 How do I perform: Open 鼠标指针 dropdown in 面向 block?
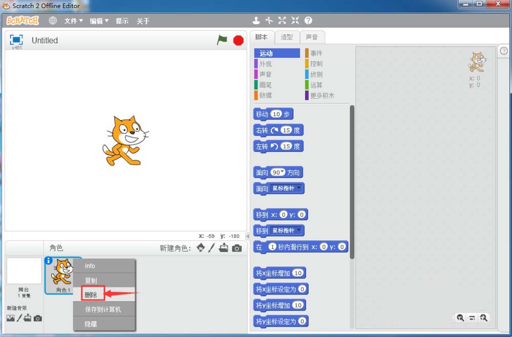286,188
